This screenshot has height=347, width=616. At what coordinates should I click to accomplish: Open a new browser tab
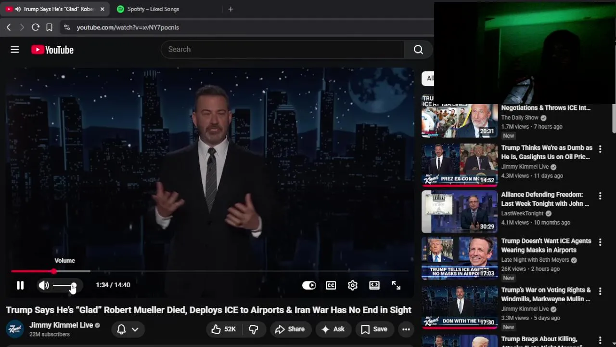point(231,9)
